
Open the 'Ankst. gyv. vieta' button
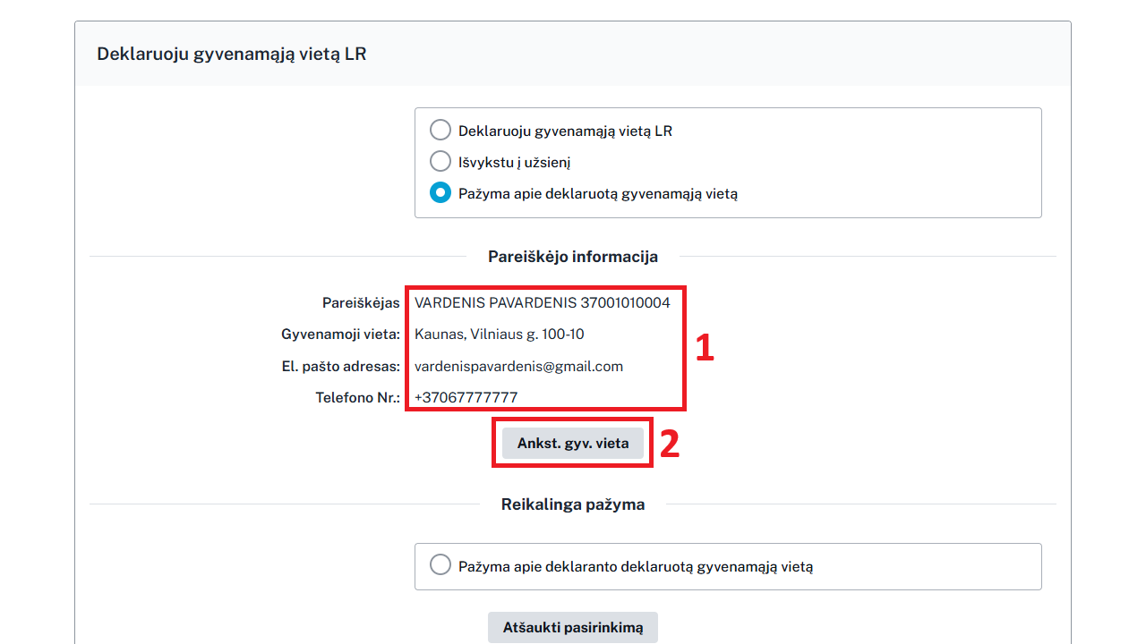pos(573,443)
